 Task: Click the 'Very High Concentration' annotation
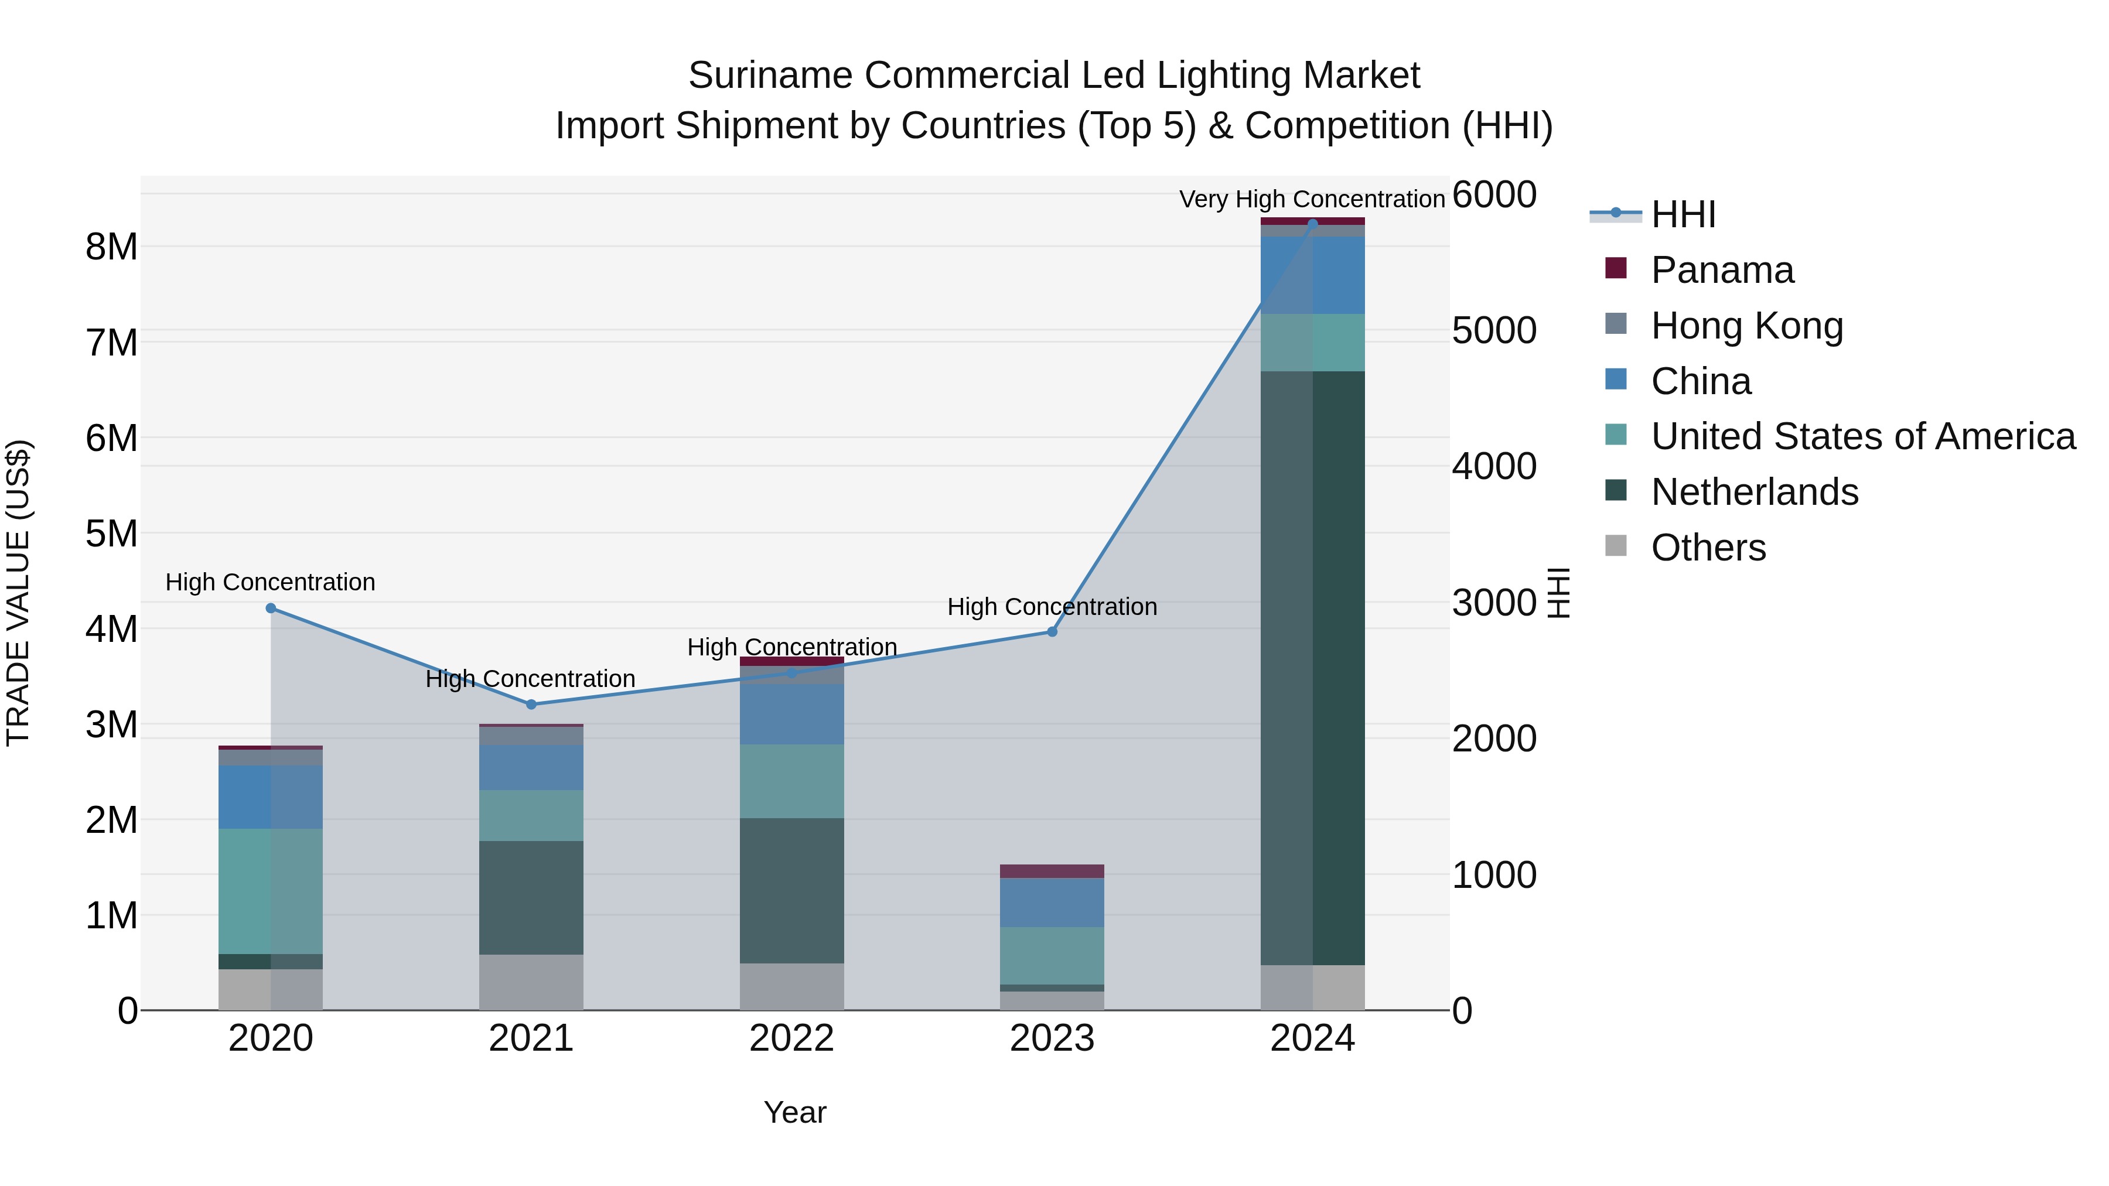[1312, 200]
